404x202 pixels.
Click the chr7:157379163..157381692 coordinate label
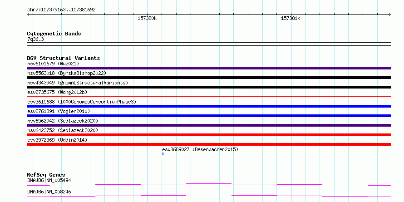(61, 10)
